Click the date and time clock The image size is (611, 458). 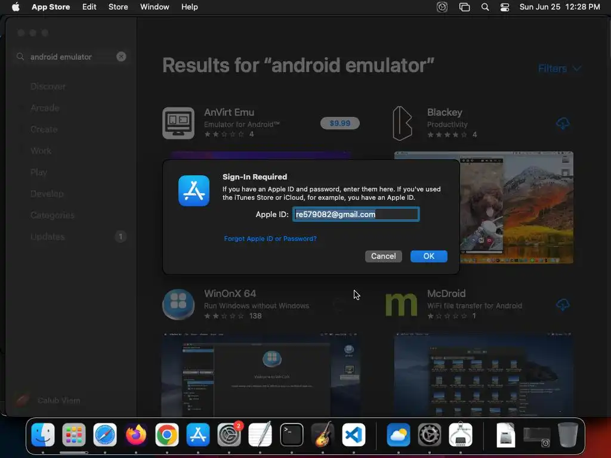[560, 7]
